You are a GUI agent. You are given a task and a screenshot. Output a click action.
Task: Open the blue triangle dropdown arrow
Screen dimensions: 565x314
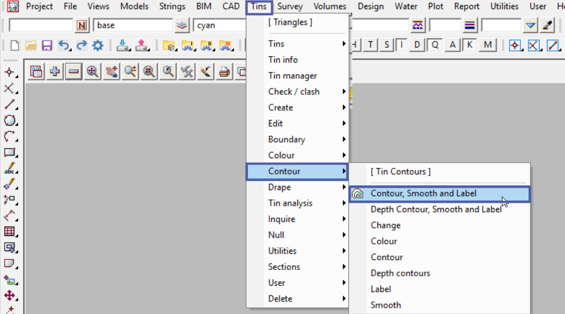[530, 25]
